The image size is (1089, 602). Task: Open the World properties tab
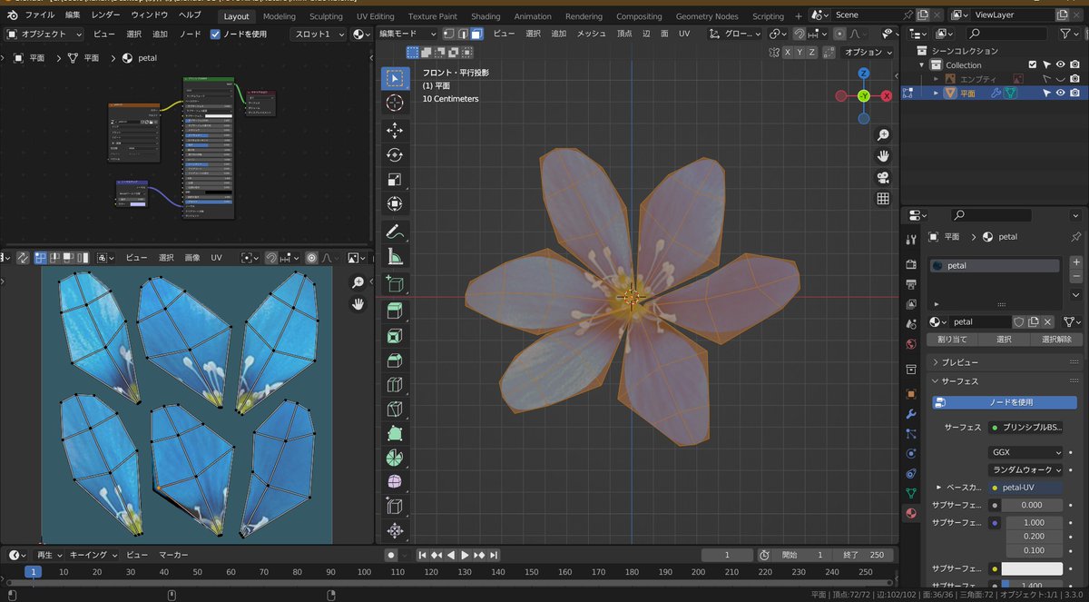tap(911, 344)
